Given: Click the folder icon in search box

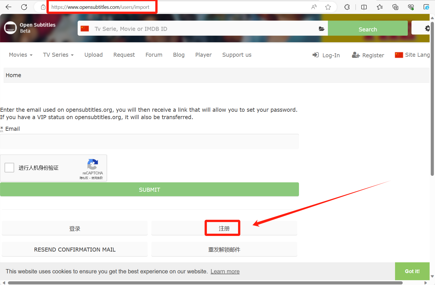Looking at the screenshot, I should [321, 29].
